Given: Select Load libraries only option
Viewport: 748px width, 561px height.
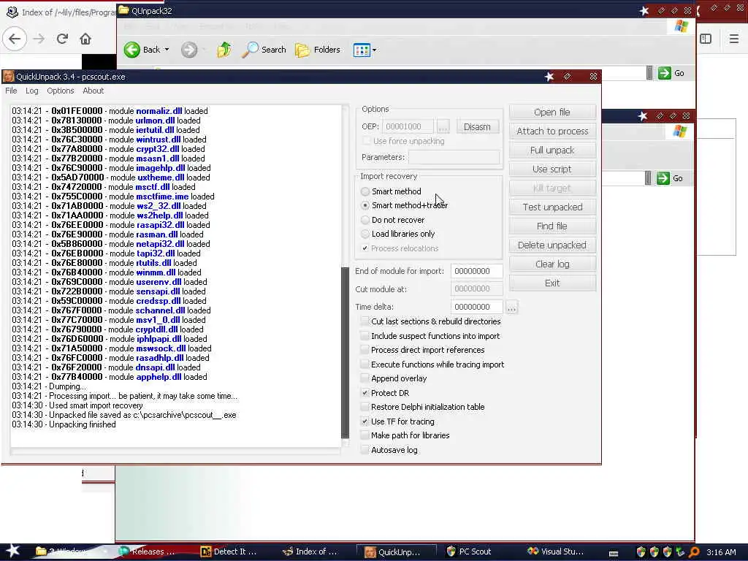Looking at the screenshot, I should [x=365, y=234].
